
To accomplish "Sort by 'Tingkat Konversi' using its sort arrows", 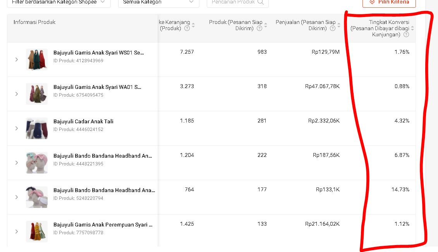I will [413, 28].
